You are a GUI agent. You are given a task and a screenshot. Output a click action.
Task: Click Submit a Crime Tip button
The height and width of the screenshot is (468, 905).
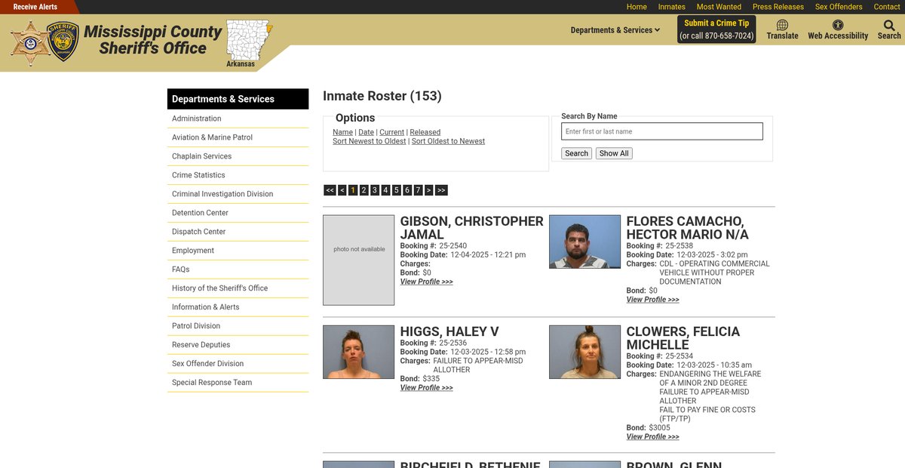(x=716, y=29)
